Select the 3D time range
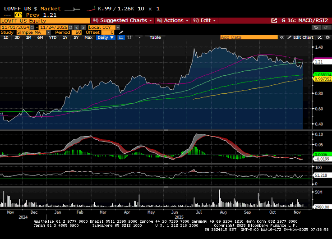 (x=17, y=37)
